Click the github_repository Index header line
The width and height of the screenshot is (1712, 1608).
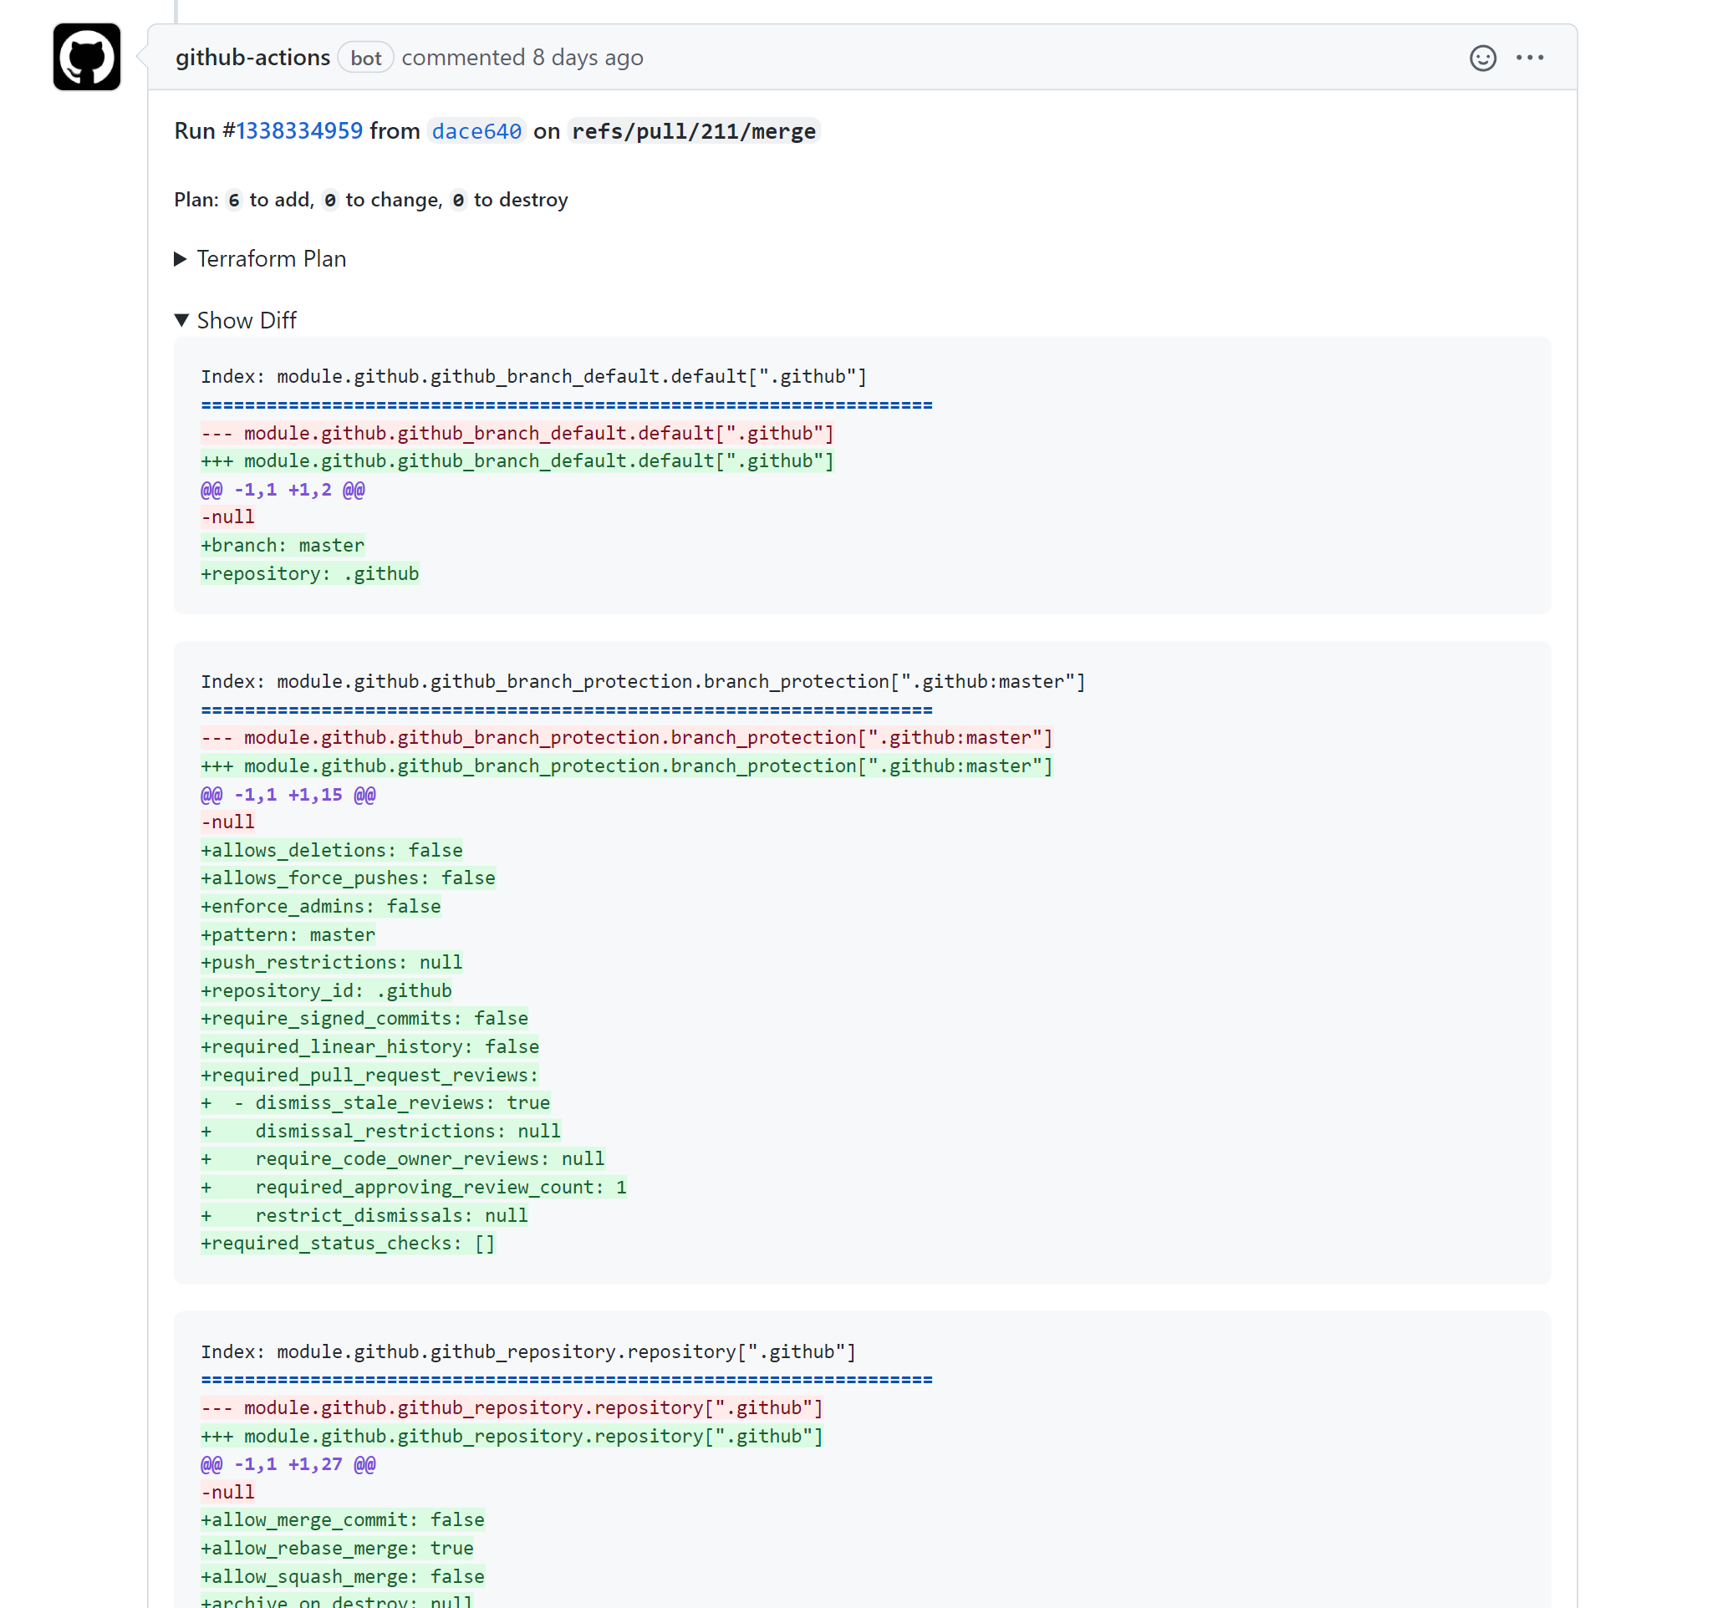click(528, 1351)
